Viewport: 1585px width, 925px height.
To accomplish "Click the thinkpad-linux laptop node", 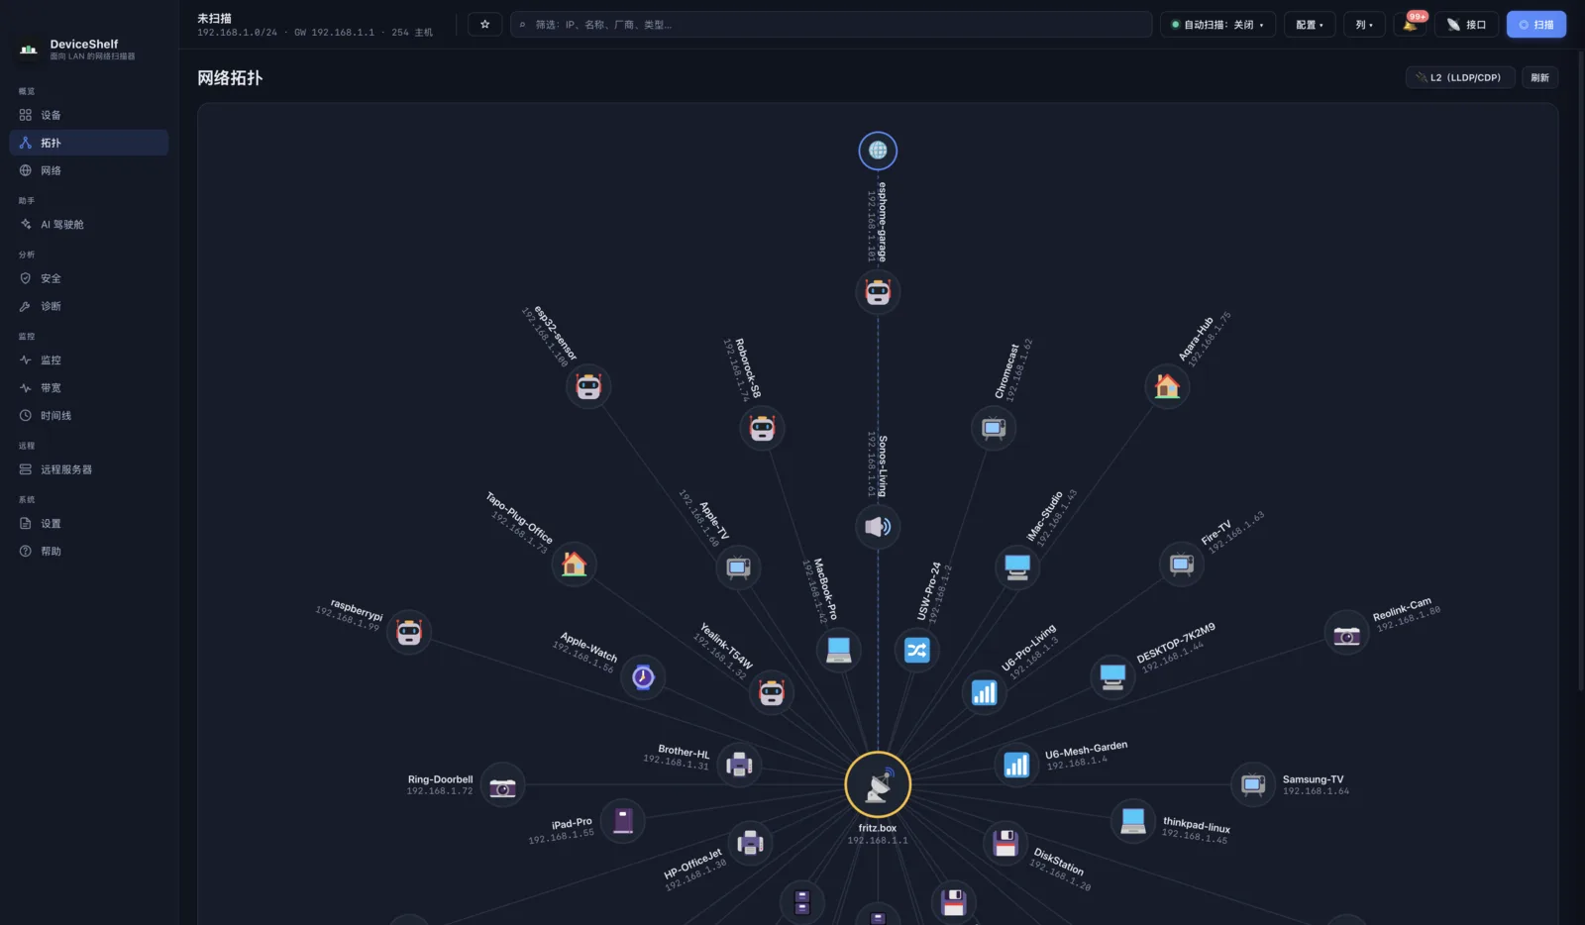I will coord(1132,820).
